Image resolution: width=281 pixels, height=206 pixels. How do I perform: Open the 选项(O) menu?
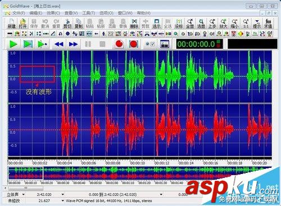106,13
